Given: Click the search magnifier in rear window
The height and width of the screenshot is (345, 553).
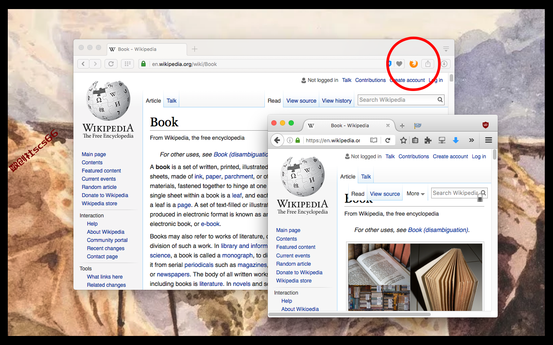Looking at the screenshot, I should pos(440,100).
